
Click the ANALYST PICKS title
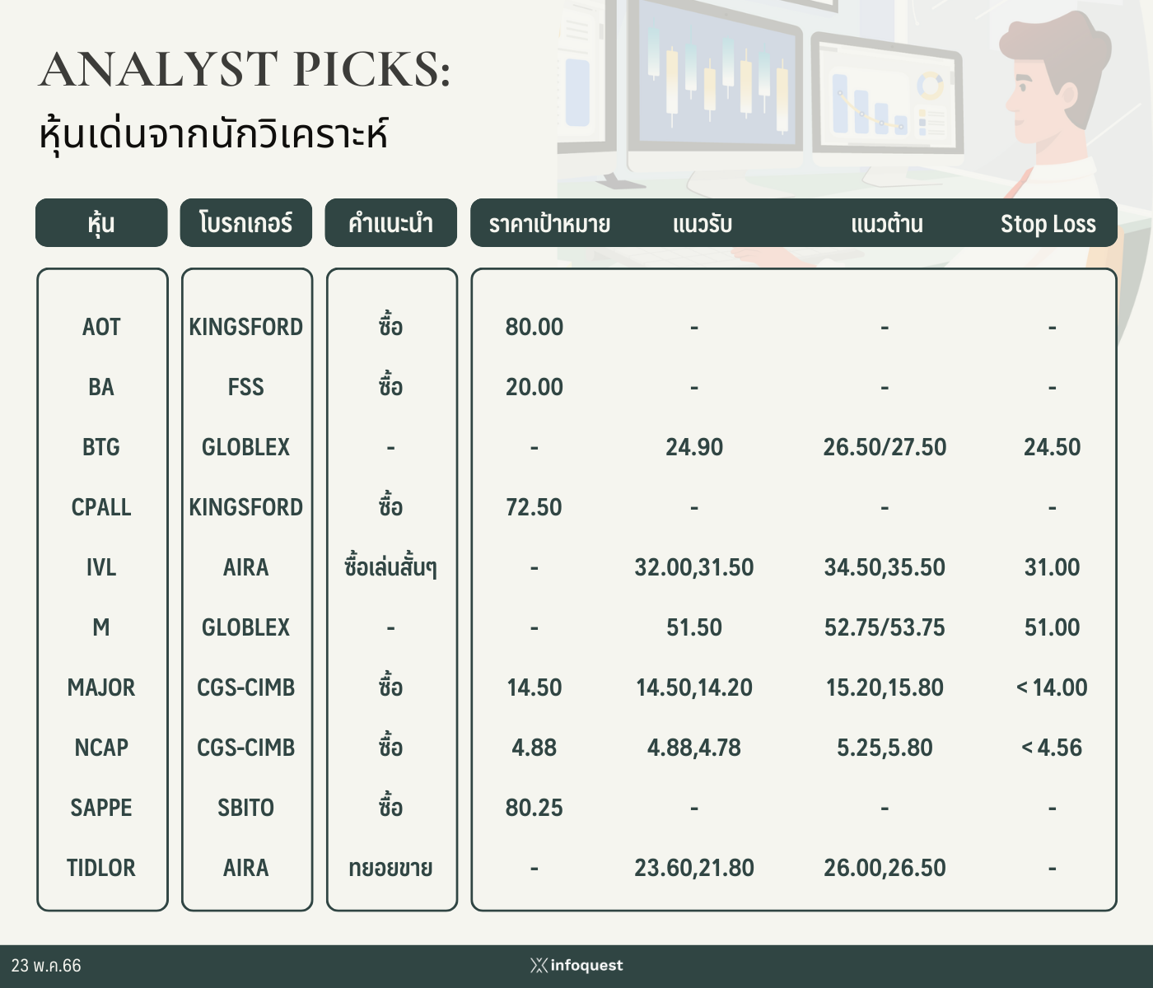(x=245, y=69)
